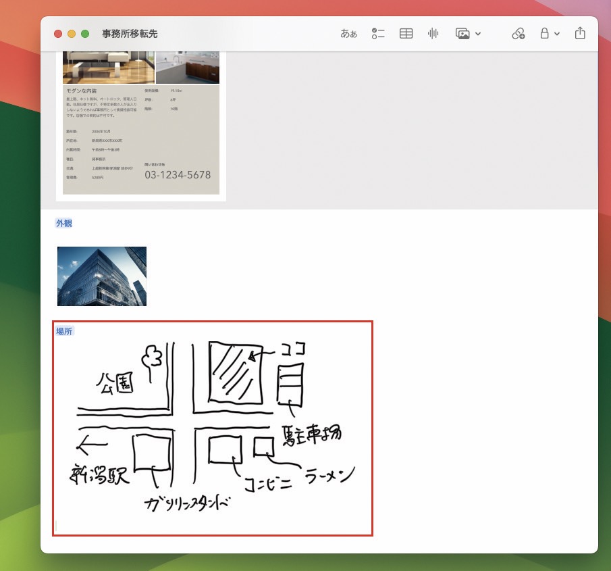Share this note via the share icon

[x=580, y=33]
